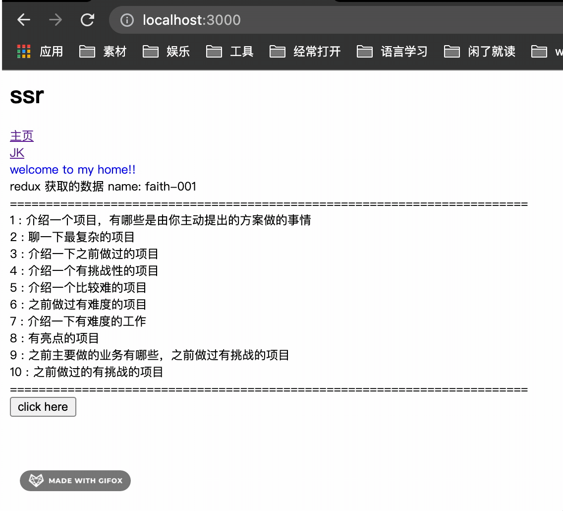Viewport: 563px width, 511px height.
Task: Expand the 经常打开 bookmark folder
Action: pyautogui.click(x=305, y=51)
